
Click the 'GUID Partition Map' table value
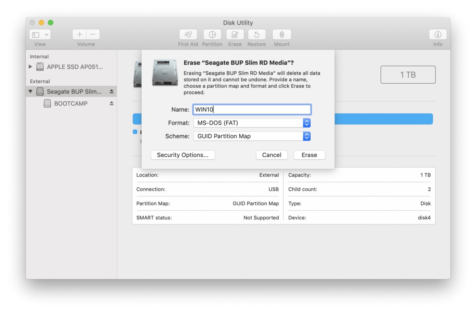pos(256,204)
